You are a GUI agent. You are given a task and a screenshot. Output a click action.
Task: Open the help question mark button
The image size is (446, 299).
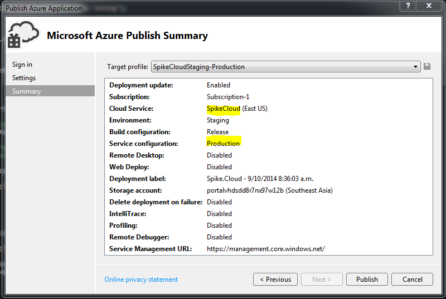tap(408, 6)
